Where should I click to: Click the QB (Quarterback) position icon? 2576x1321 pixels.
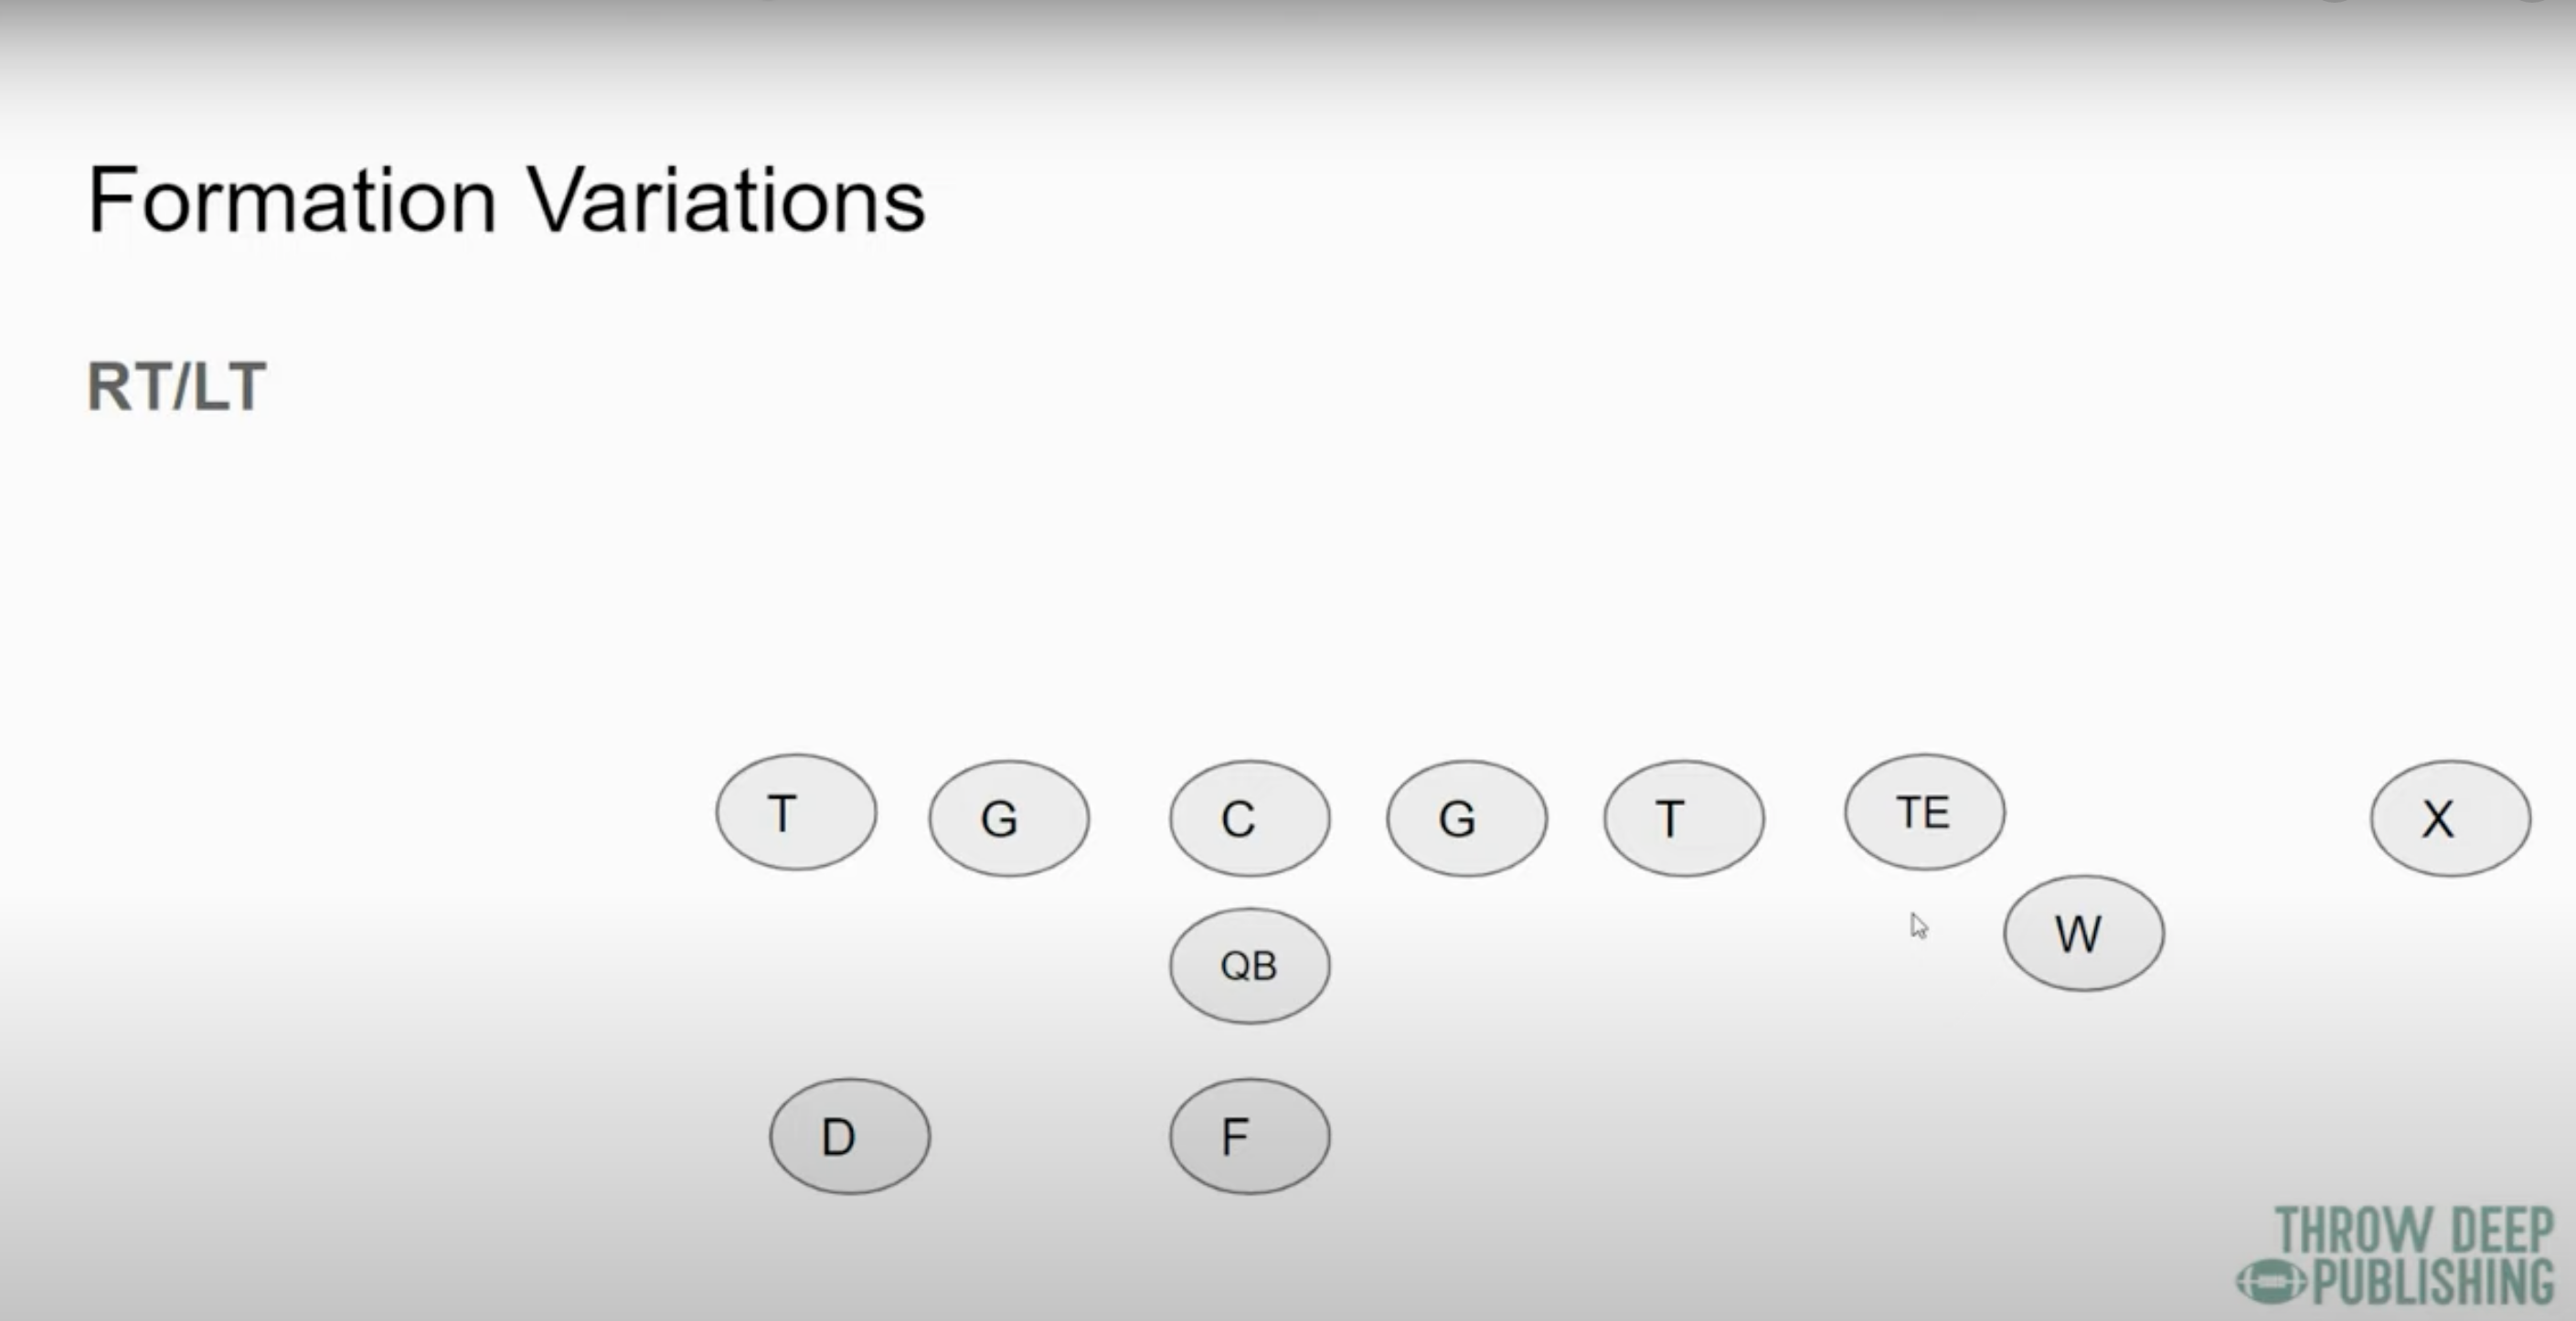(x=1250, y=966)
